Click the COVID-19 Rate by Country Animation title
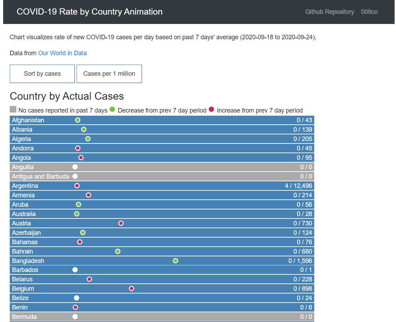 click(89, 12)
